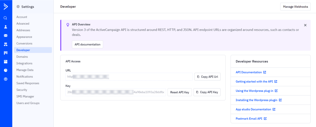316x127 pixels.
Task: Open Automations icon in the sidebar
Action: tap(6, 44)
